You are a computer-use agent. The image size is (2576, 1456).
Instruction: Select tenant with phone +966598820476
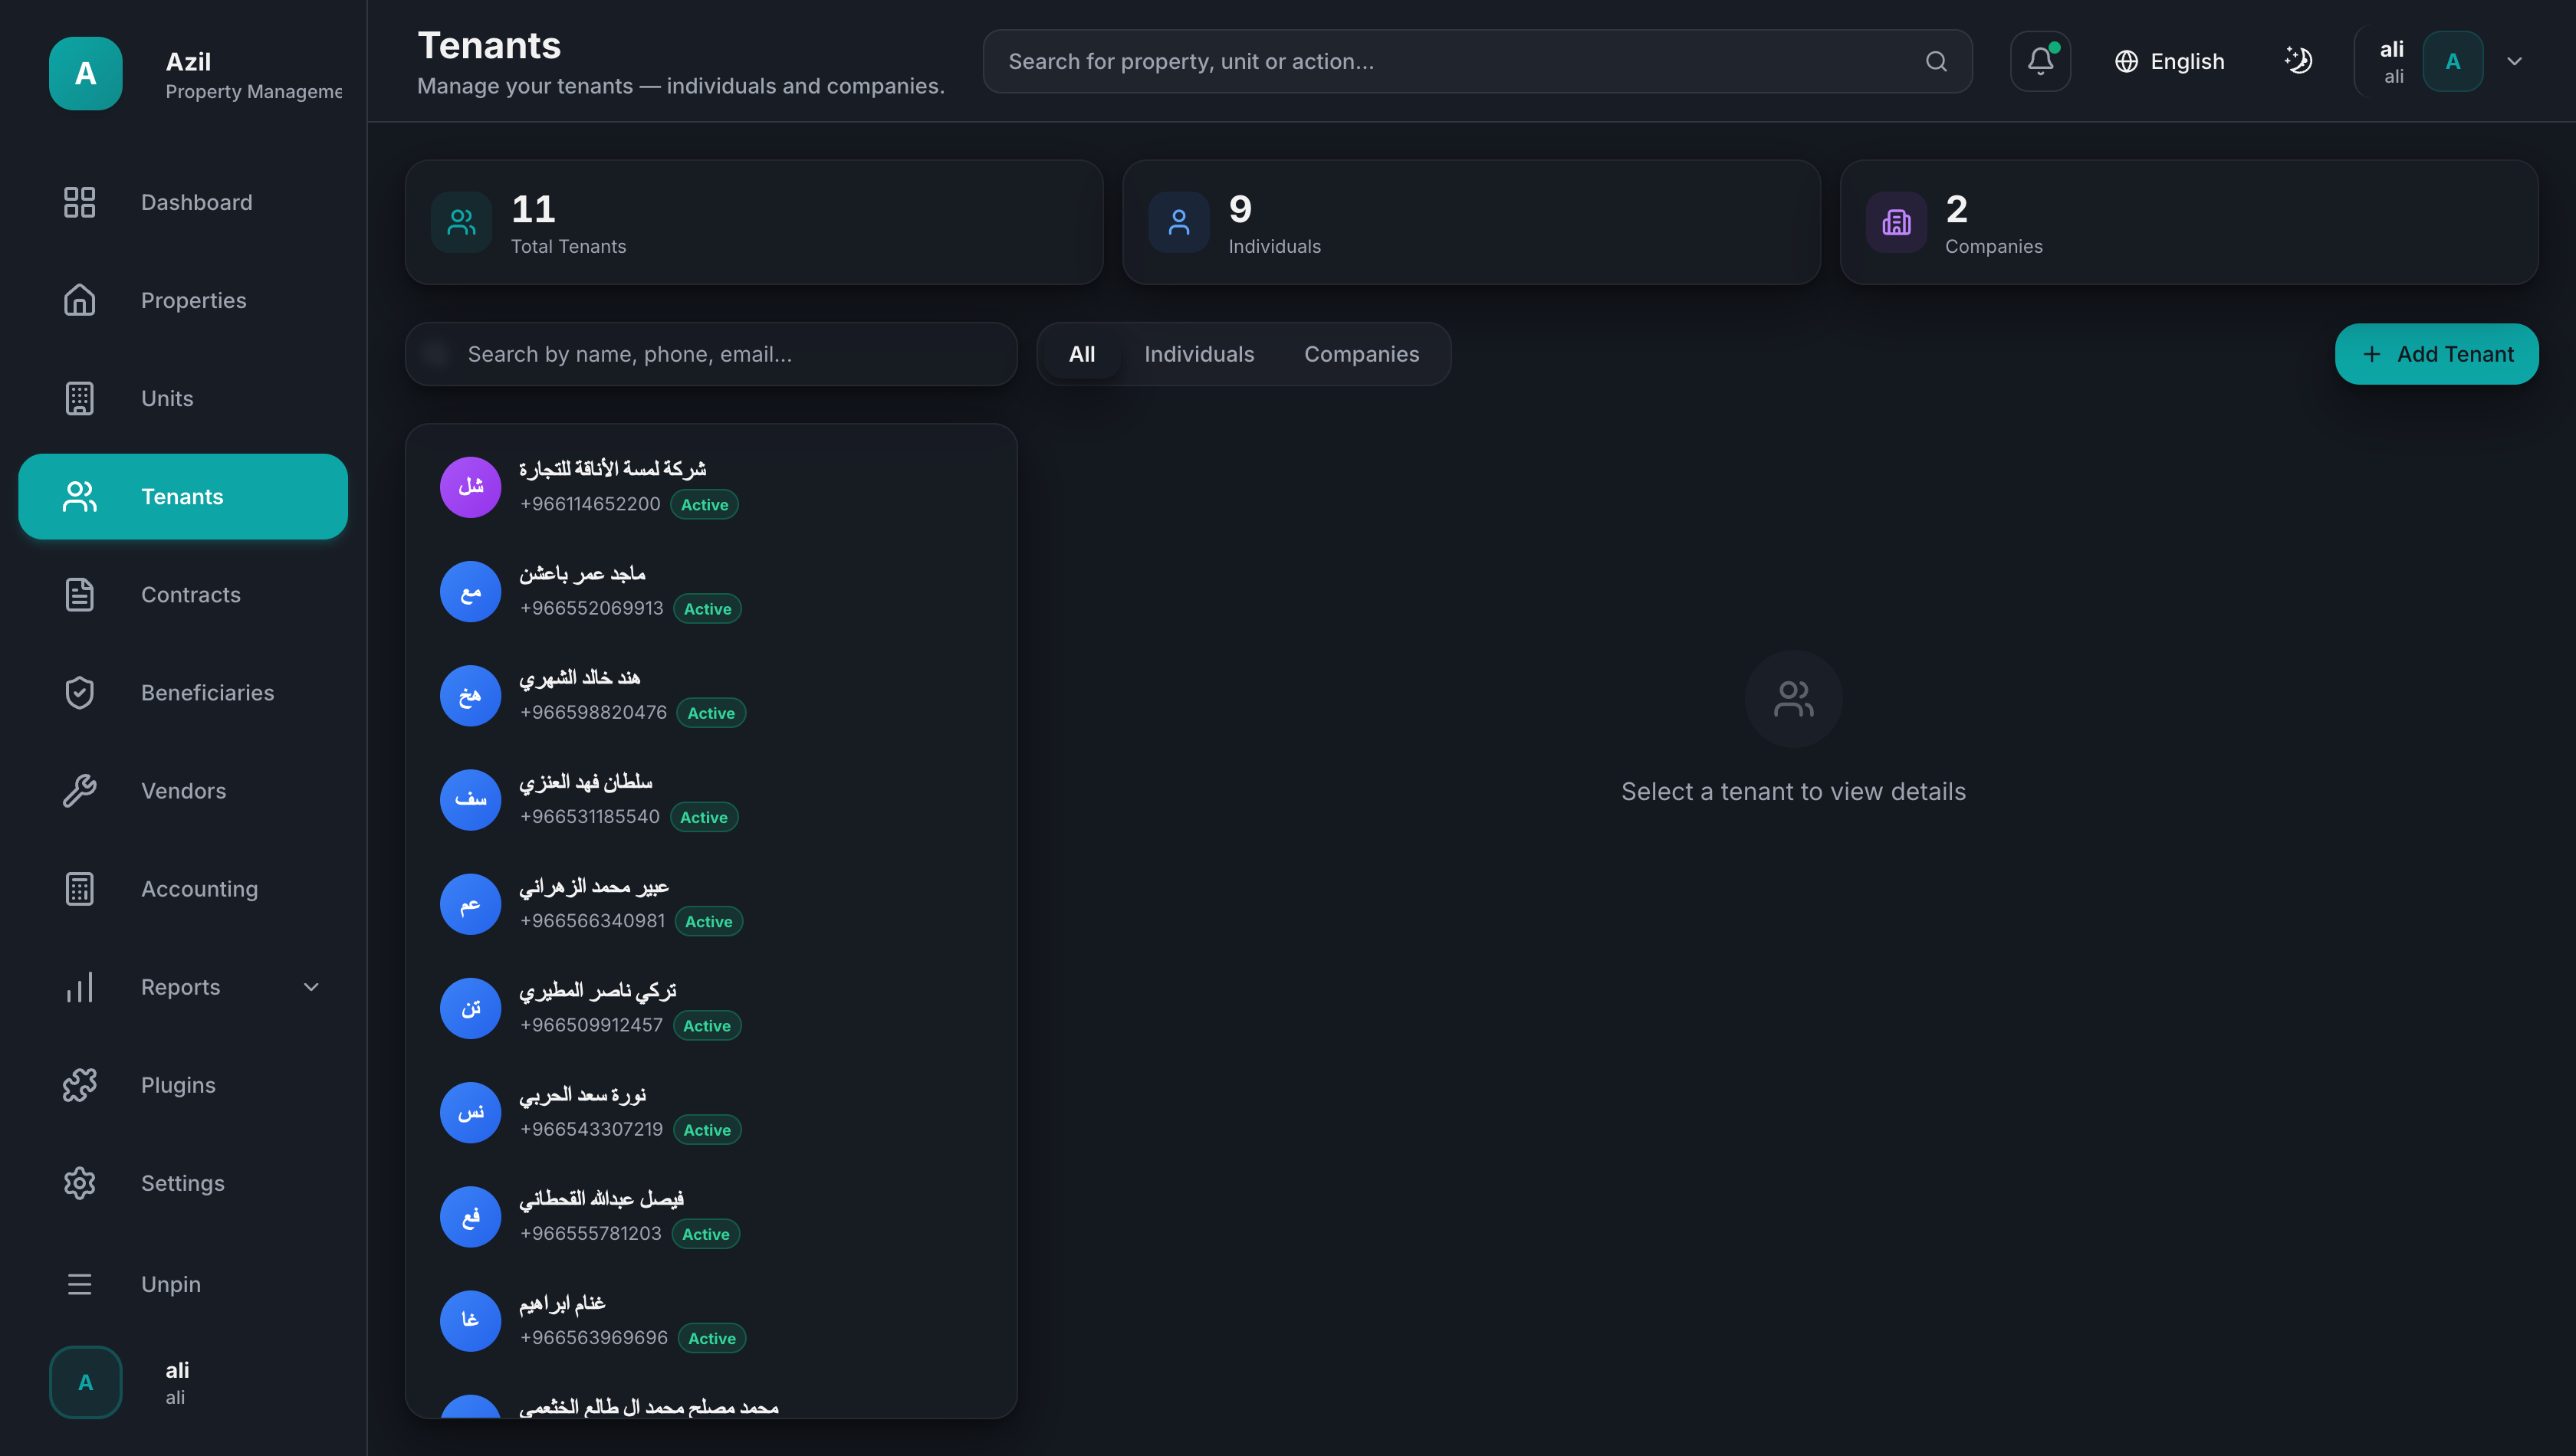(x=711, y=695)
